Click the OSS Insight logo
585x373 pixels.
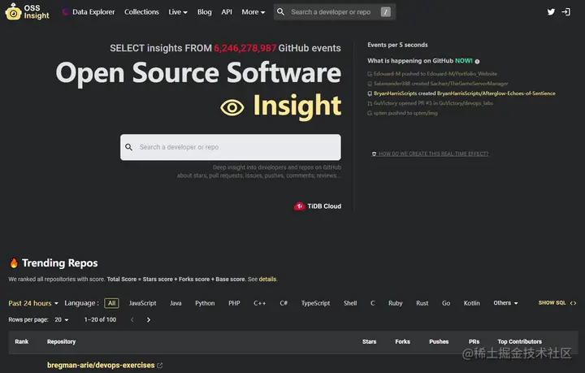coord(28,11)
